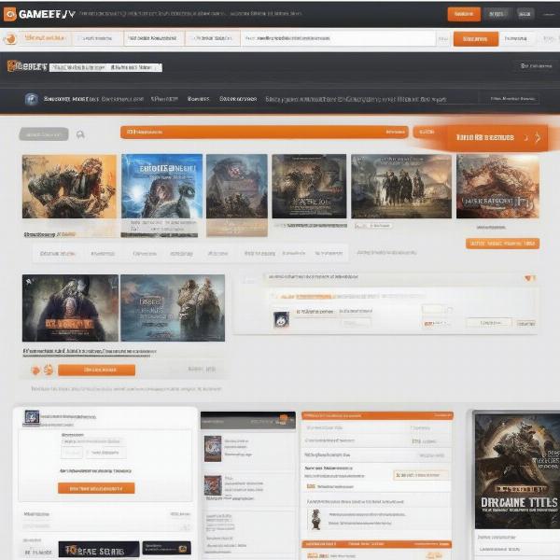This screenshot has width=560, height=560.
Task: Click the orange button below the sixth game cover
Action: click(502, 244)
